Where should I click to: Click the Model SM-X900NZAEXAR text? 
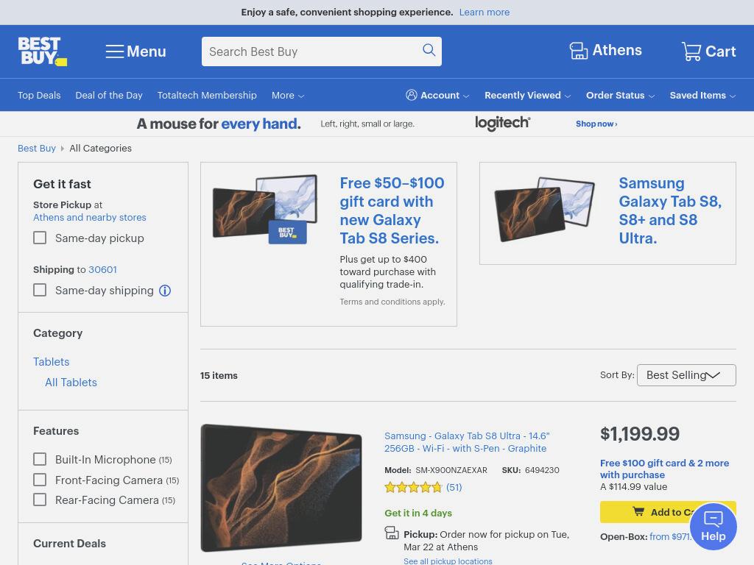click(x=436, y=470)
